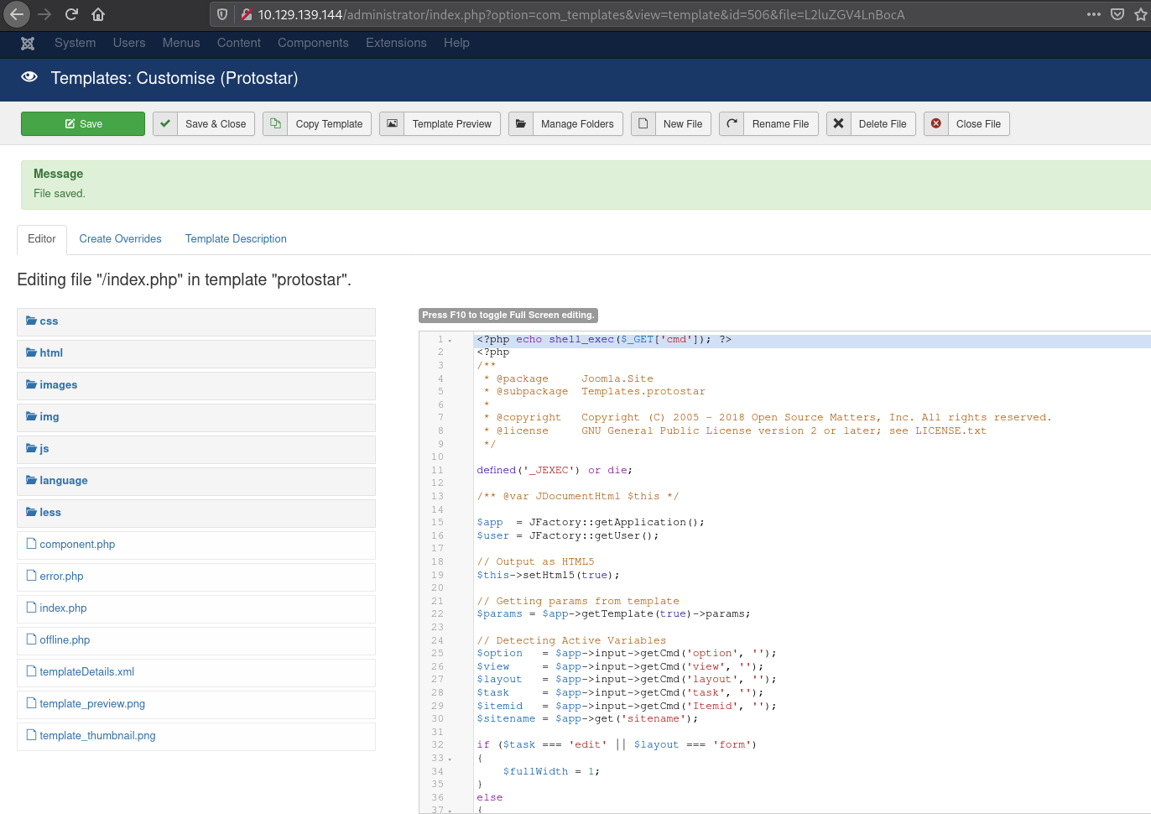1151x814 pixels.
Task: Click folder icon next to css
Action: coord(31,321)
